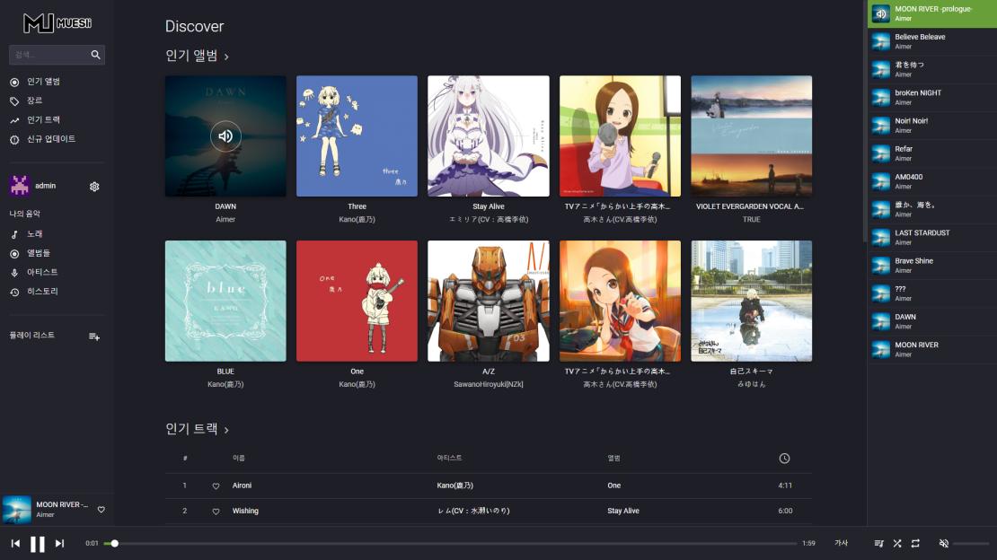
Task: Unmute the volume speaker icon
Action: [944, 544]
